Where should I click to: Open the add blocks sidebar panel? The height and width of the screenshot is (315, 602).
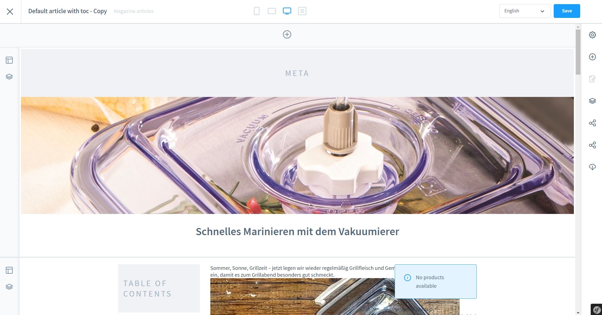point(592,57)
